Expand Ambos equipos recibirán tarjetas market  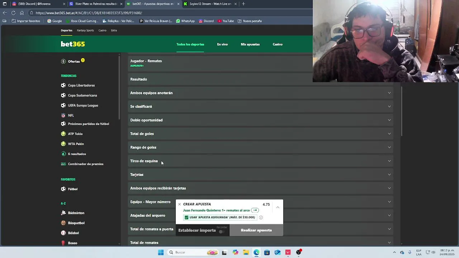point(261,188)
